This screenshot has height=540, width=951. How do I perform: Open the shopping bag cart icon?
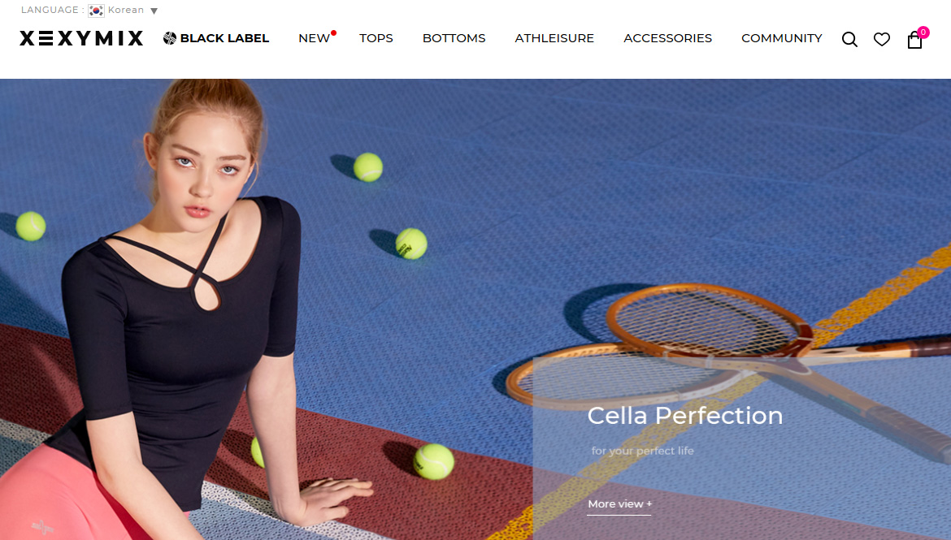click(x=914, y=40)
